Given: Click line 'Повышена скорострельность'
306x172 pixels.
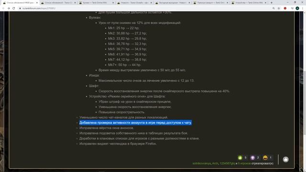Looking at the screenshot, I should tap(122, 112).
